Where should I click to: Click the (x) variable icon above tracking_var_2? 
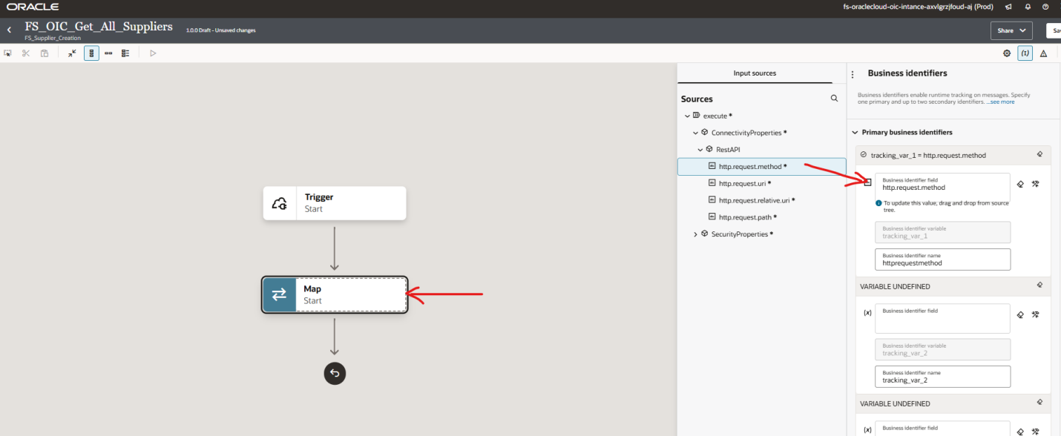(x=867, y=313)
